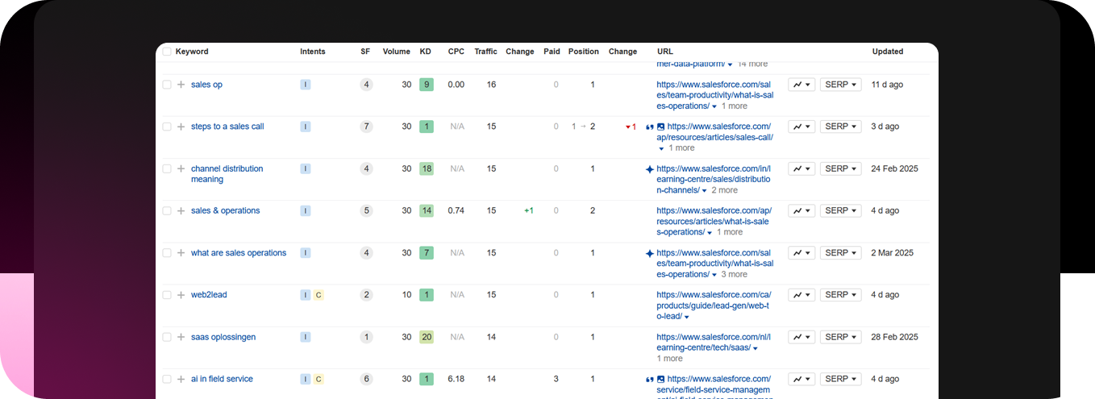Click plus icon beside 'saas oplossingen'
The height and width of the screenshot is (399, 1095).
pos(181,337)
